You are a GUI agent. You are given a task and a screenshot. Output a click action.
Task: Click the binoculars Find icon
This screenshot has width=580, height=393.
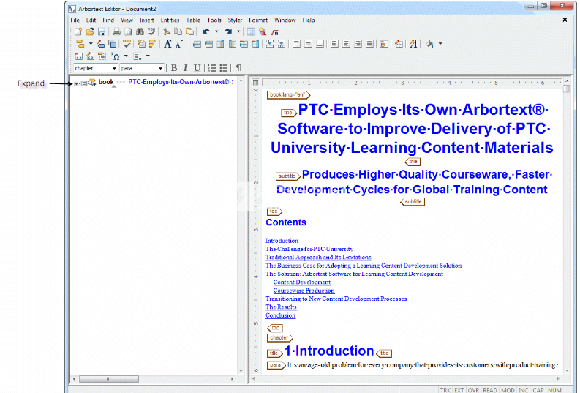(140, 31)
